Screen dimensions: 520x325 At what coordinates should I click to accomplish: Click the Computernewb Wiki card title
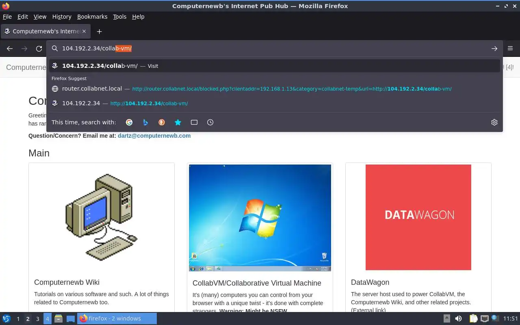click(67, 282)
